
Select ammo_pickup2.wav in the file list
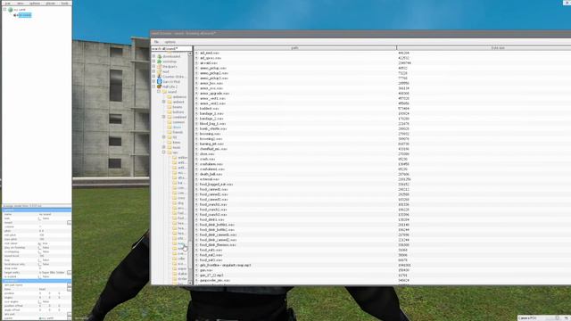click(214, 73)
